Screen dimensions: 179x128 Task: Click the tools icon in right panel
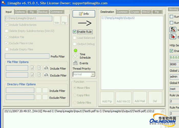point(173,30)
